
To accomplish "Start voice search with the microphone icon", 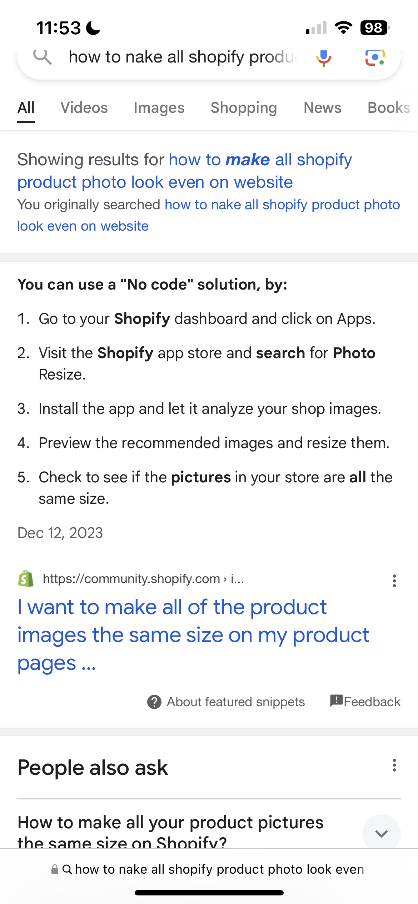I will (324, 57).
